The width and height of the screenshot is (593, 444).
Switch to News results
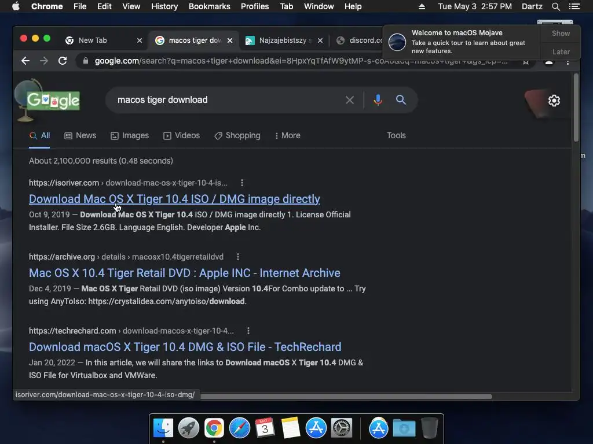(80, 135)
